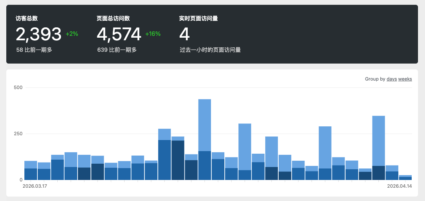Screen dimensions: 425x201
Task: Click the 2026.03.17 start date label
Action: (35, 186)
